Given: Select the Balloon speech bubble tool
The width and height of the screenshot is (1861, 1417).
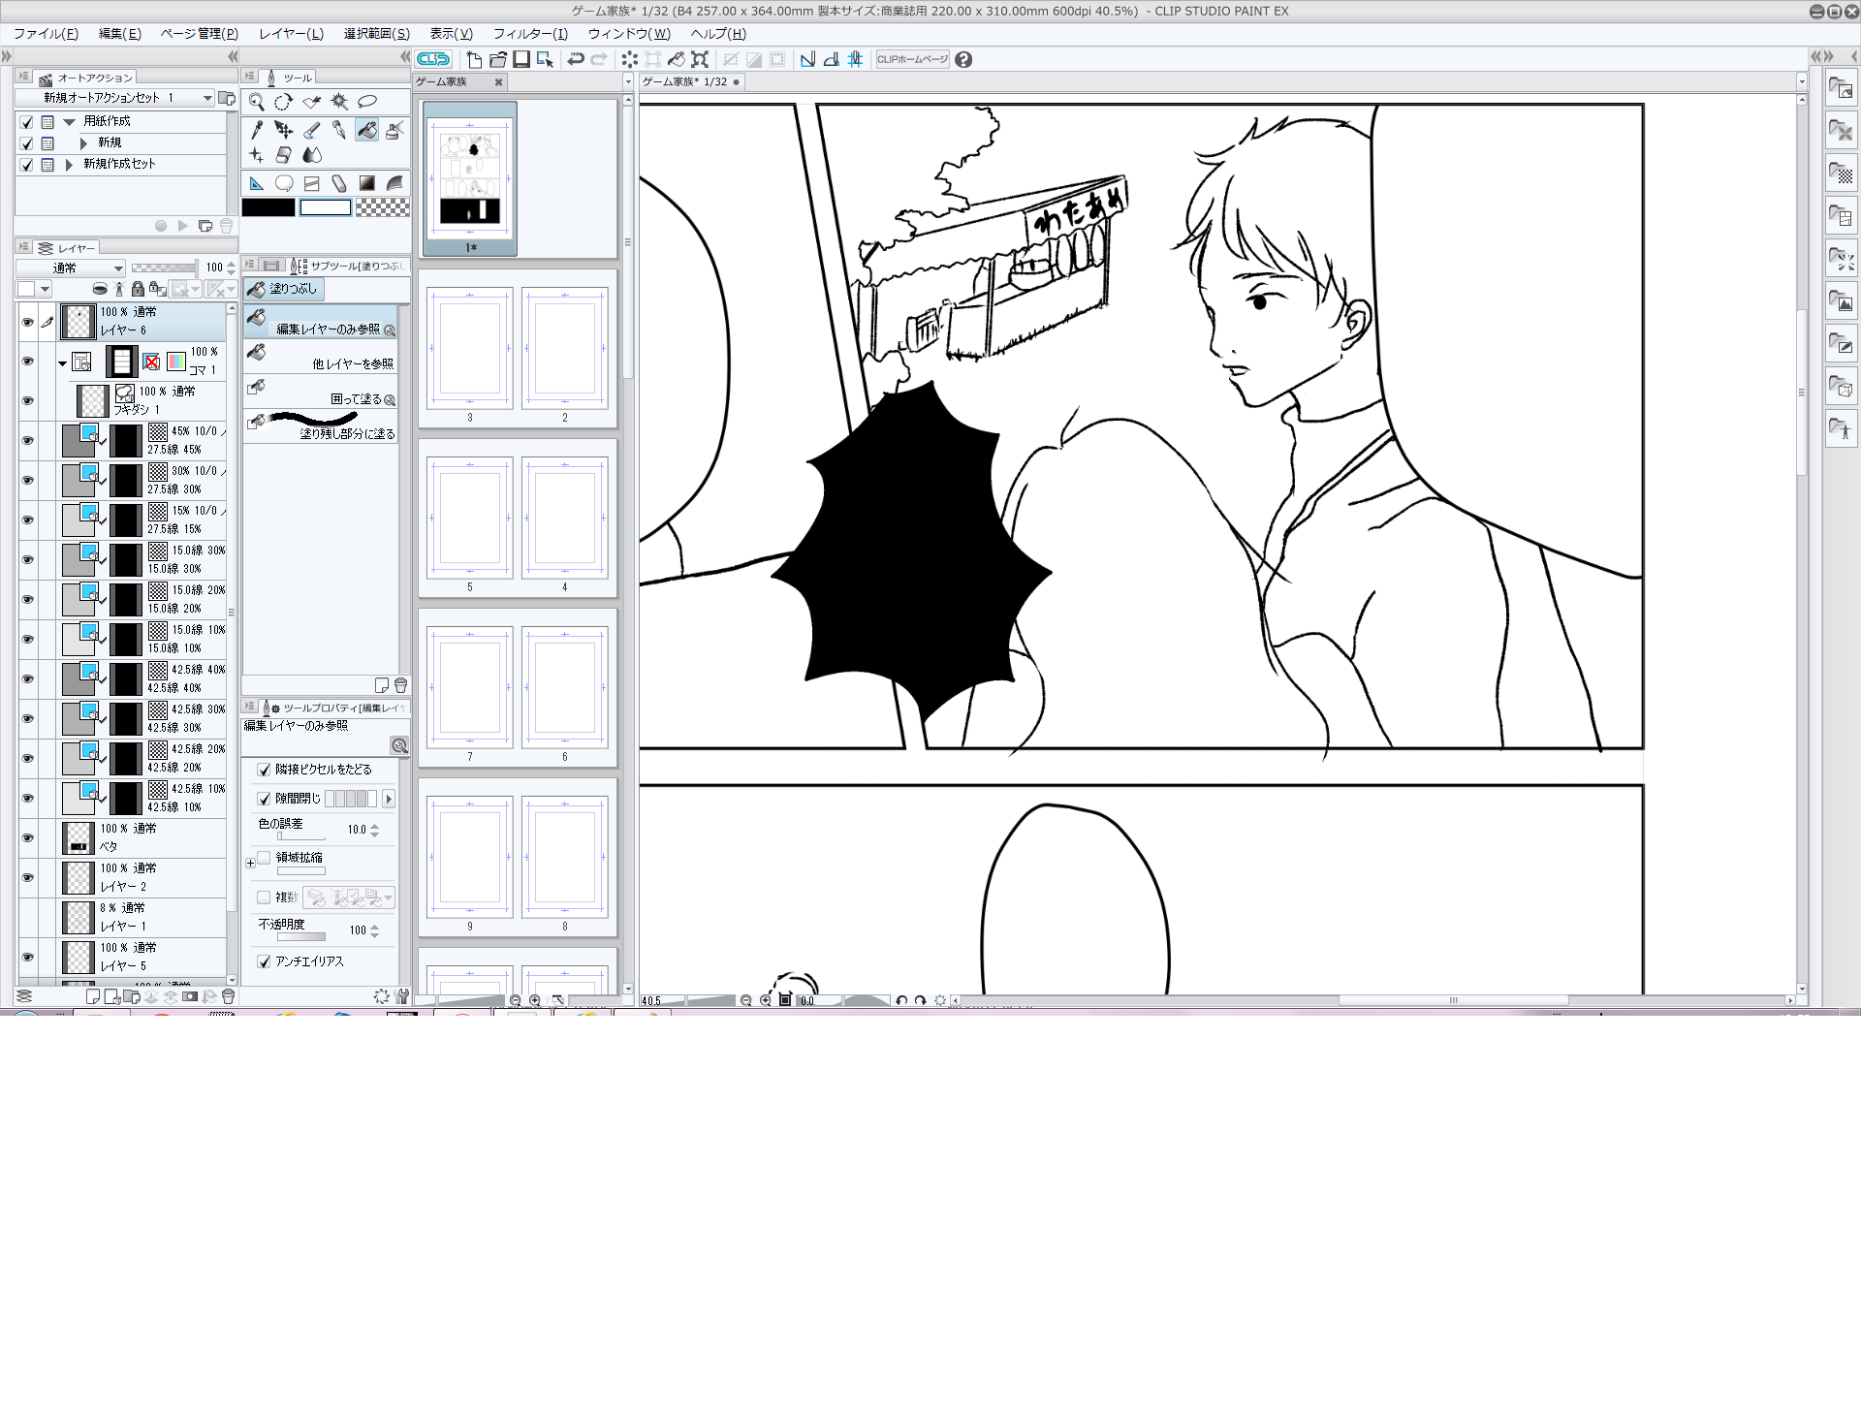Looking at the screenshot, I should click(x=284, y=183).
